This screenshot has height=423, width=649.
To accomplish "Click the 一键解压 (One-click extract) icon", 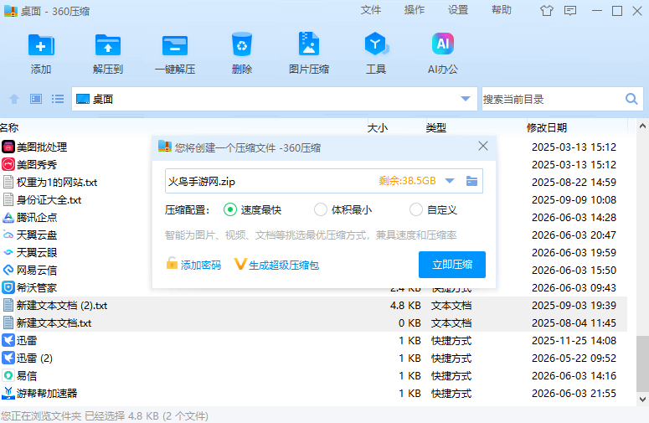I will (x=175, y=45).
